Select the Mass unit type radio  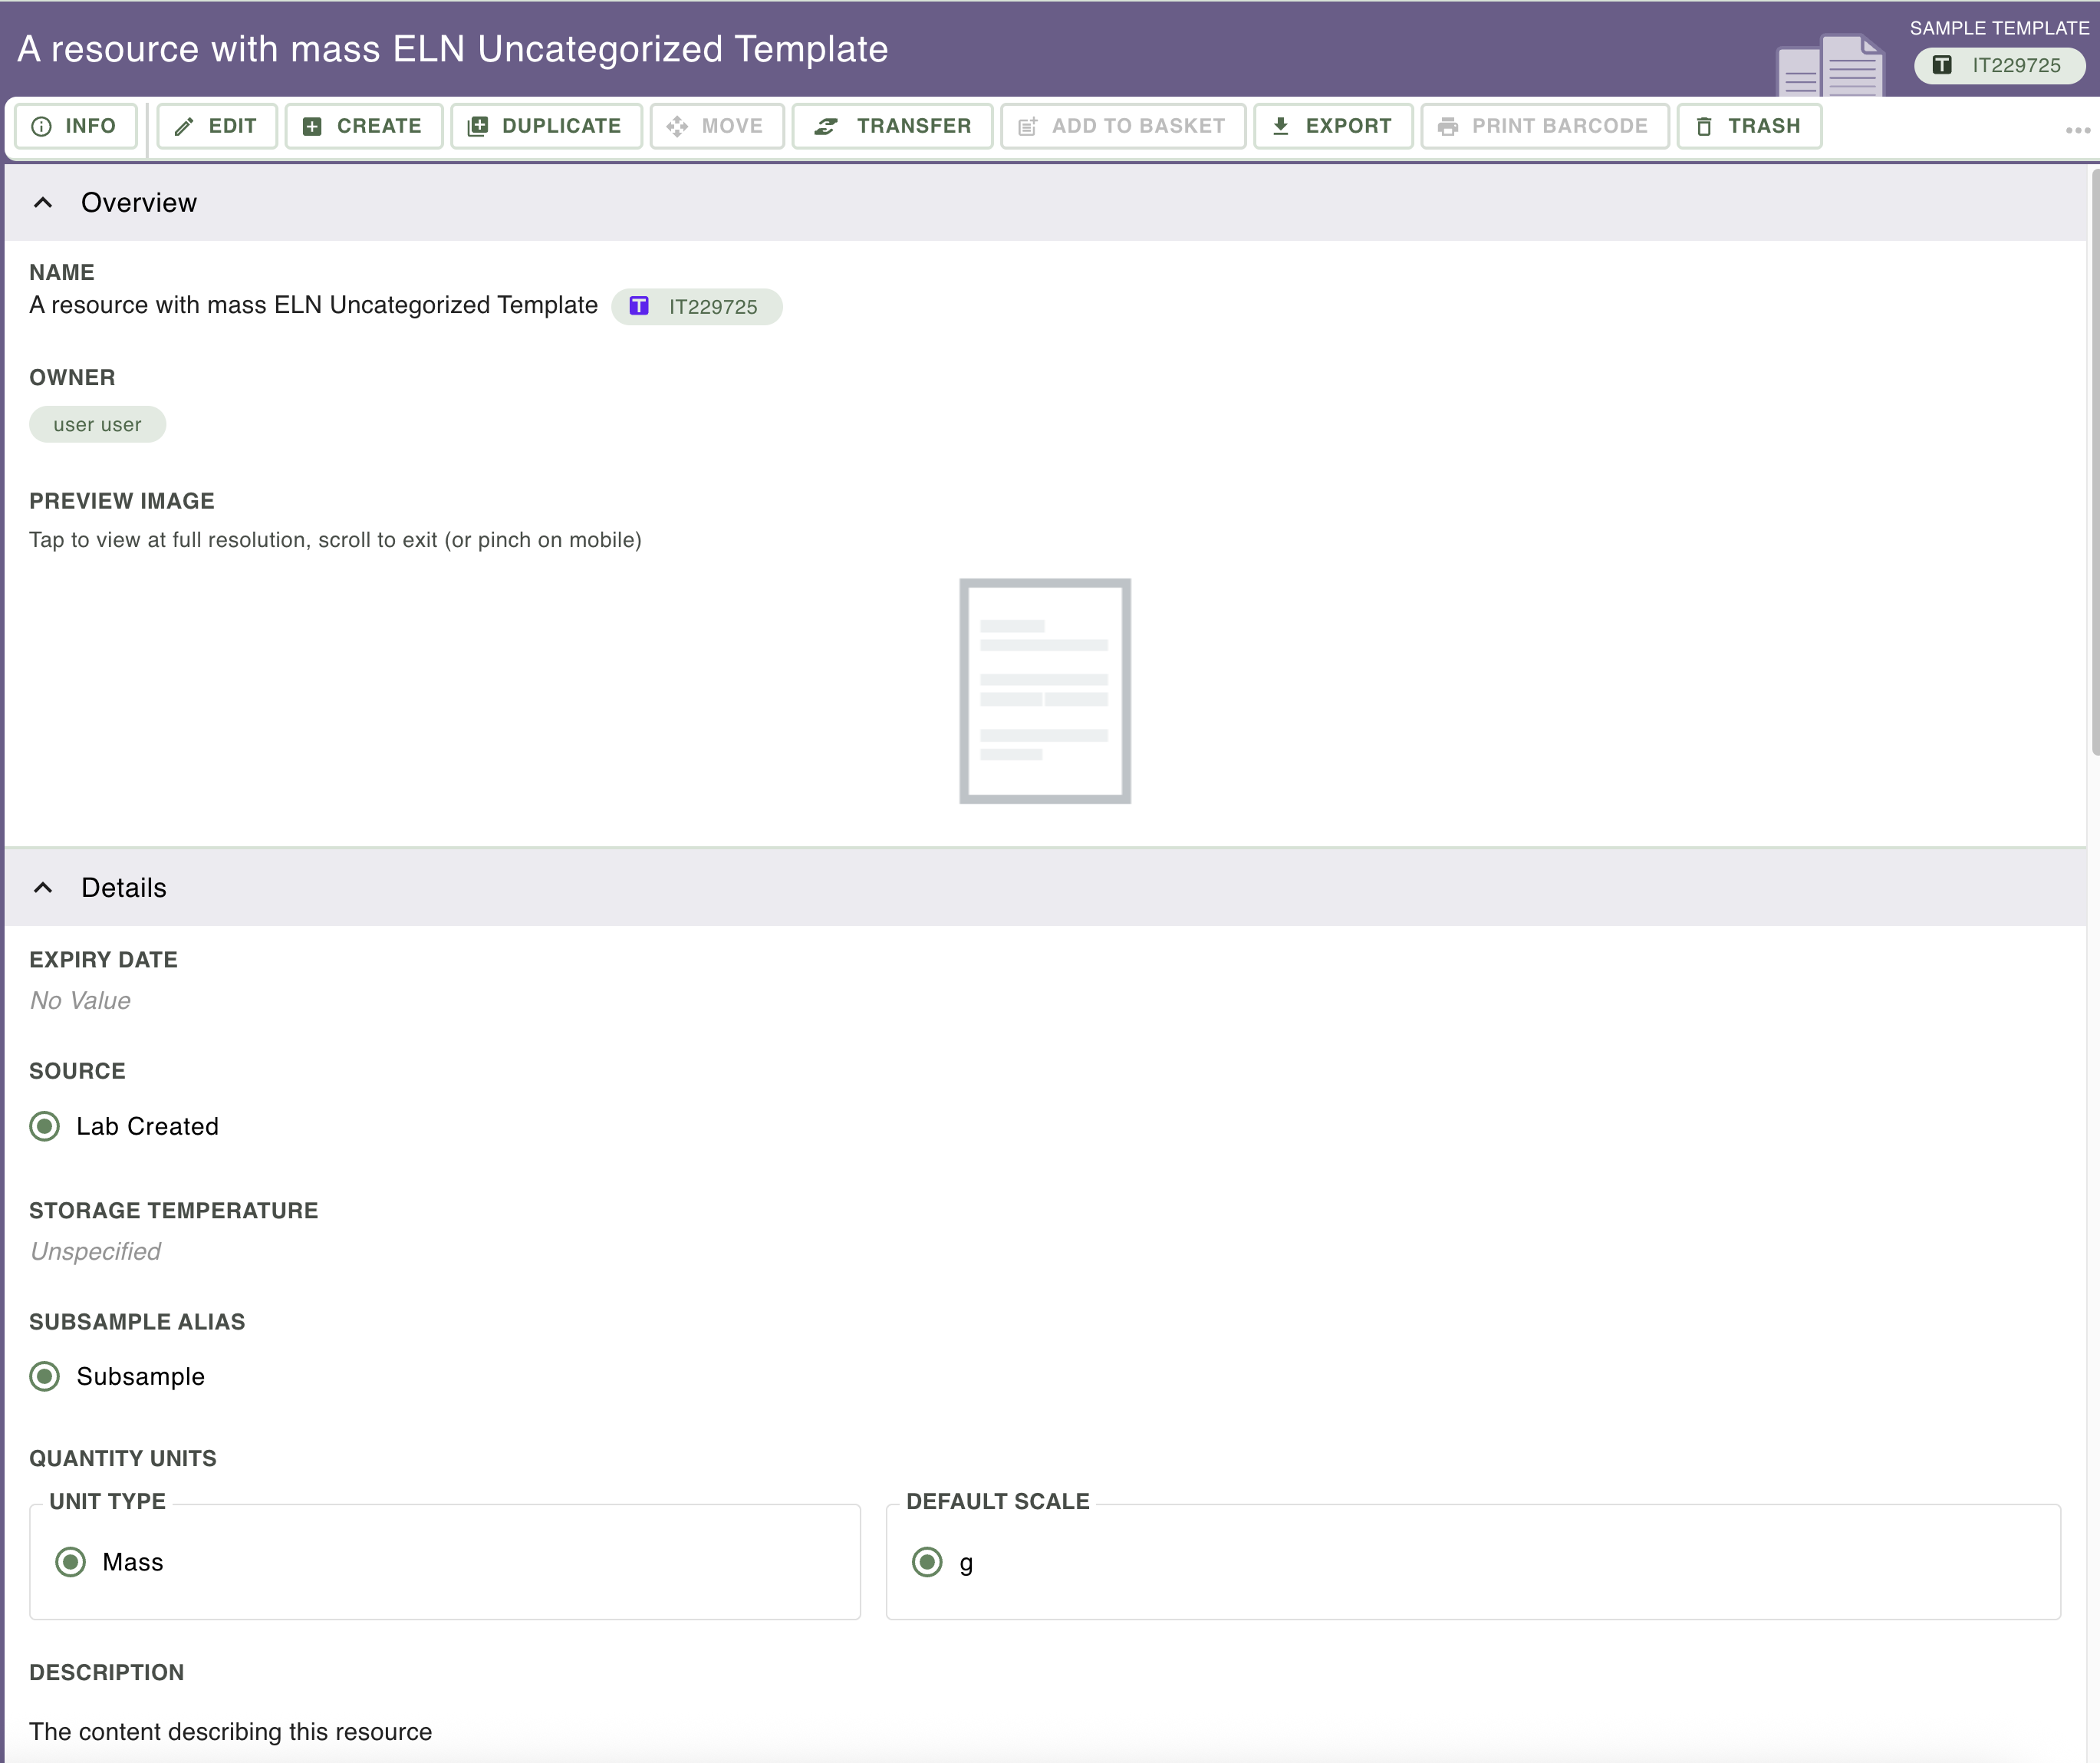point(70,1562)
